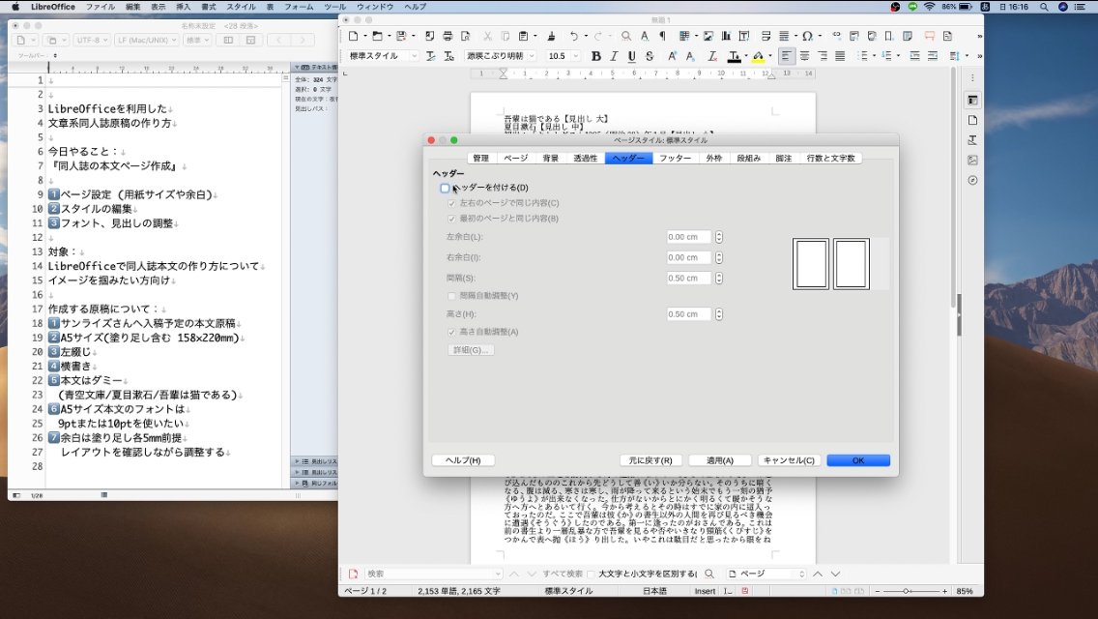Click the Superscript icon

tap(672, 56)
